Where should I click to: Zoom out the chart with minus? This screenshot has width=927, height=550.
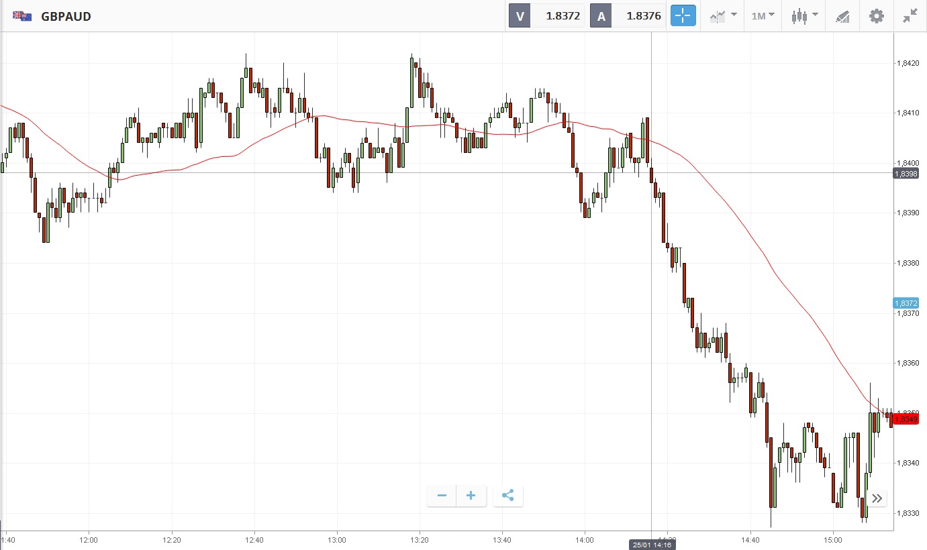(442, 496)
